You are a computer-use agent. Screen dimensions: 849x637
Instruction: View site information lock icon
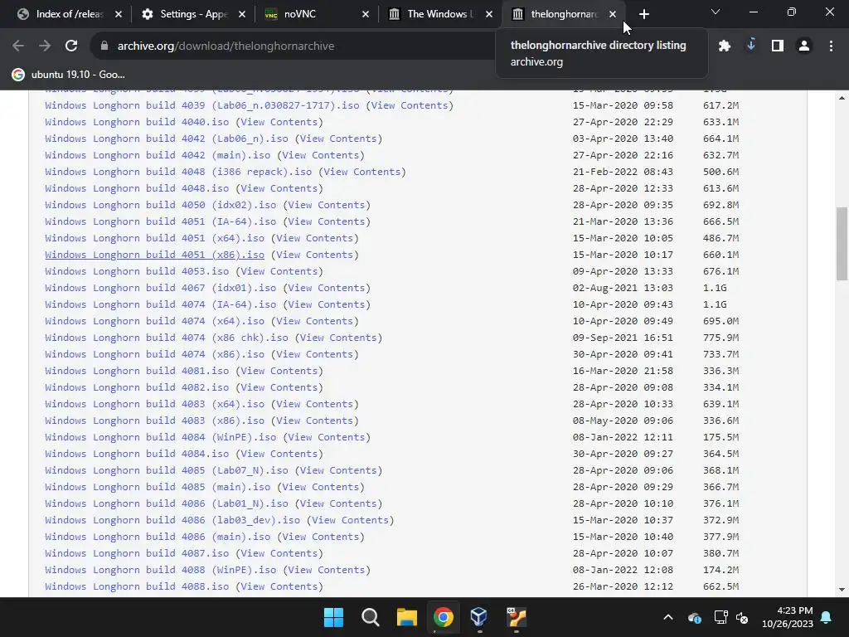tap(104, 46)
